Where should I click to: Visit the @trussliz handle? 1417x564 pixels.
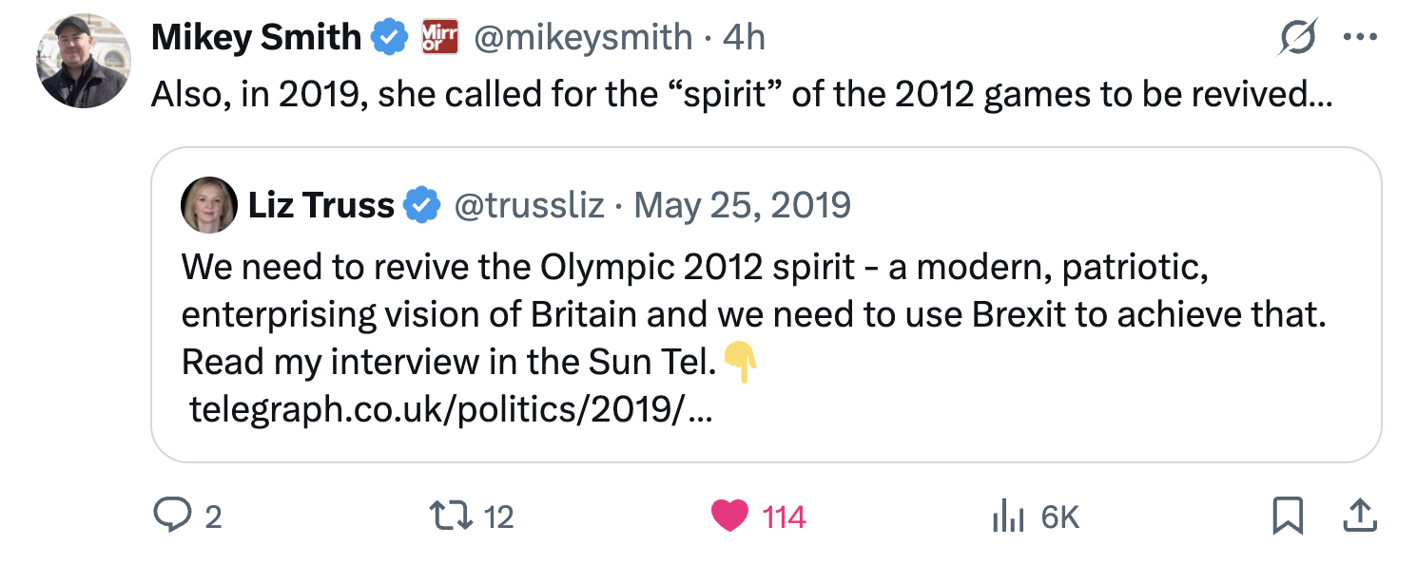[529, 205]
